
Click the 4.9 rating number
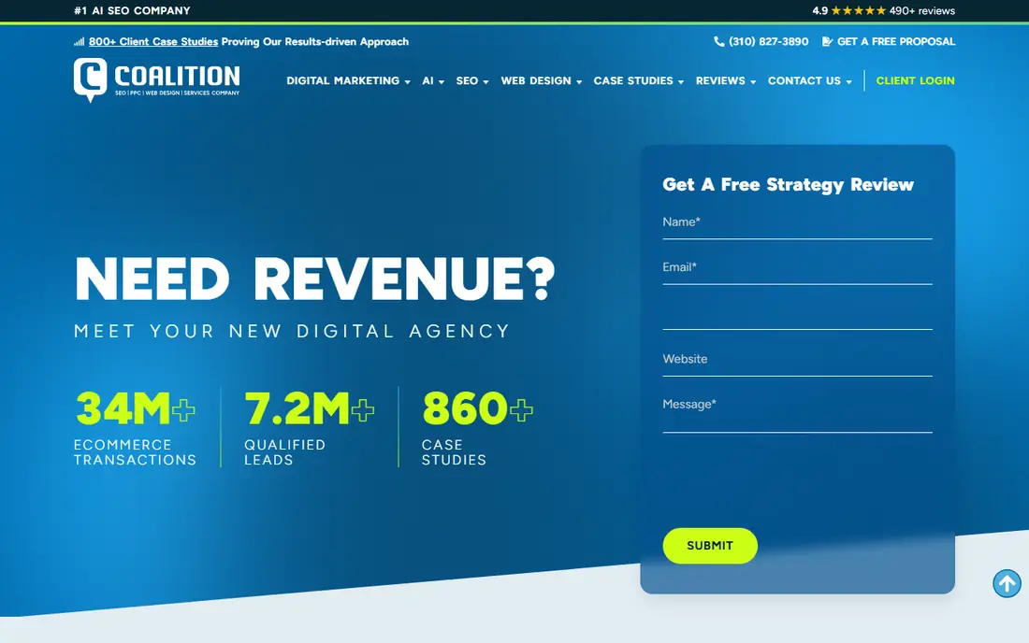pyautogui.click(x=819, y=10)
